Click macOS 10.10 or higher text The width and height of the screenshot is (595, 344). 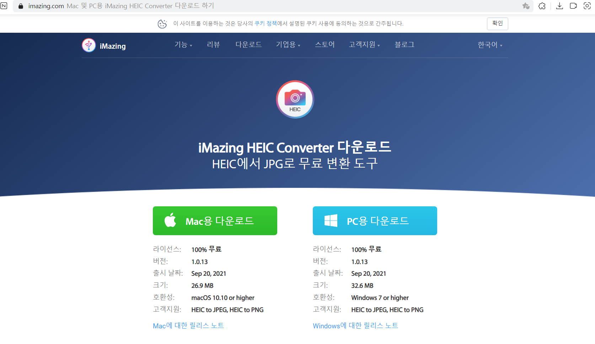(x=223, y=298)
